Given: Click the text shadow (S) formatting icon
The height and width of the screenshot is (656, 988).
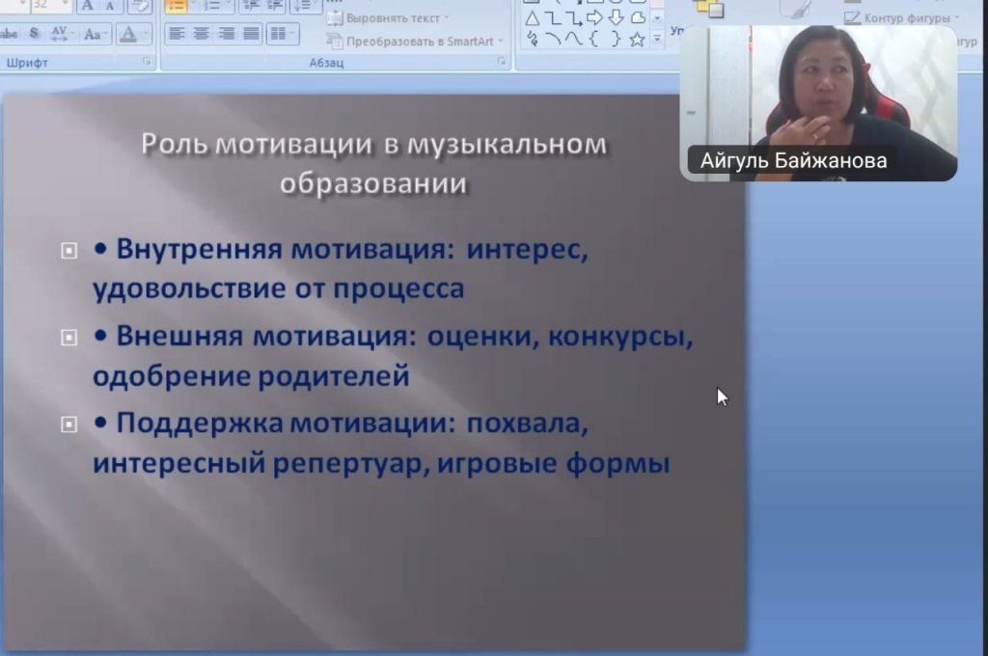Looking at the screenshot, I should 35,34.
